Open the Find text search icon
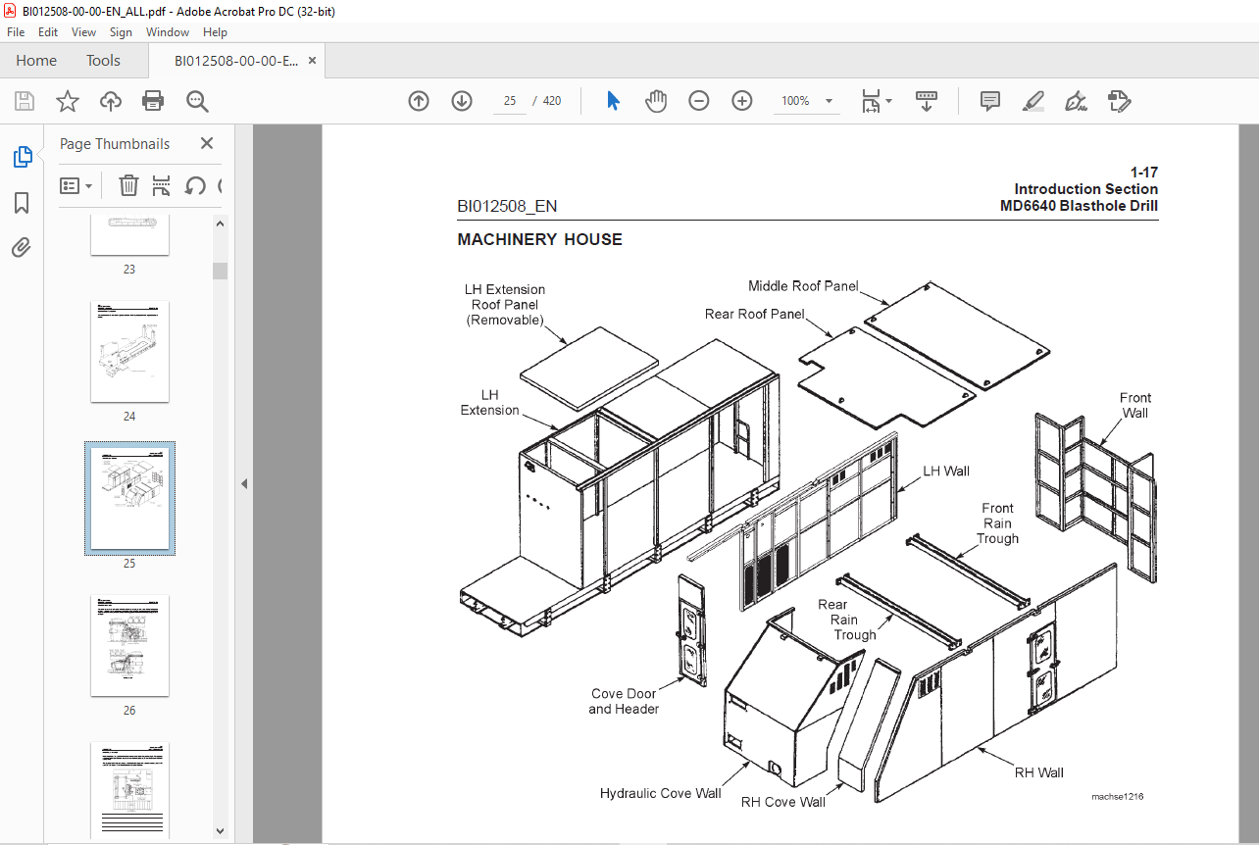 pyautogui.click(x=198, y=101)
